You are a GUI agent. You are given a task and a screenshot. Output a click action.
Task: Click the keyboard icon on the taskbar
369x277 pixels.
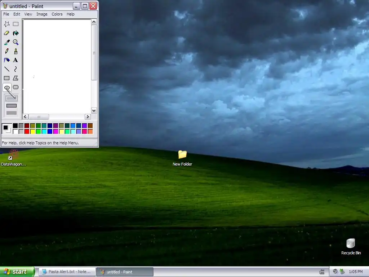[322, 272]
